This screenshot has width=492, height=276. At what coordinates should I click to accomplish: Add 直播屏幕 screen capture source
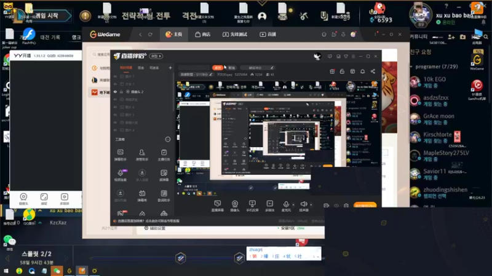(218, 206)
